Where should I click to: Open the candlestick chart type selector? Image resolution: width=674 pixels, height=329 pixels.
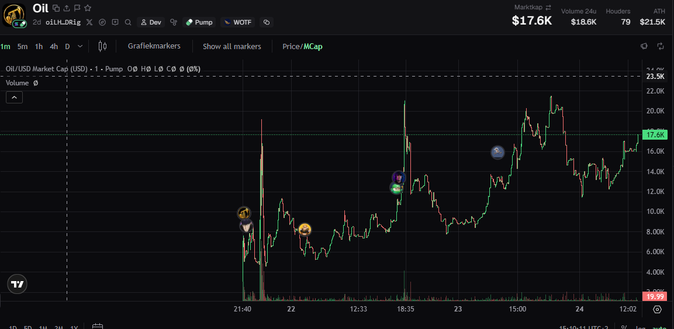pyautogui.click(x=102, y=46)
